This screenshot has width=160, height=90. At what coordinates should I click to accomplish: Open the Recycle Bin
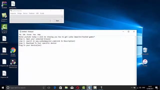click(145, 51)
